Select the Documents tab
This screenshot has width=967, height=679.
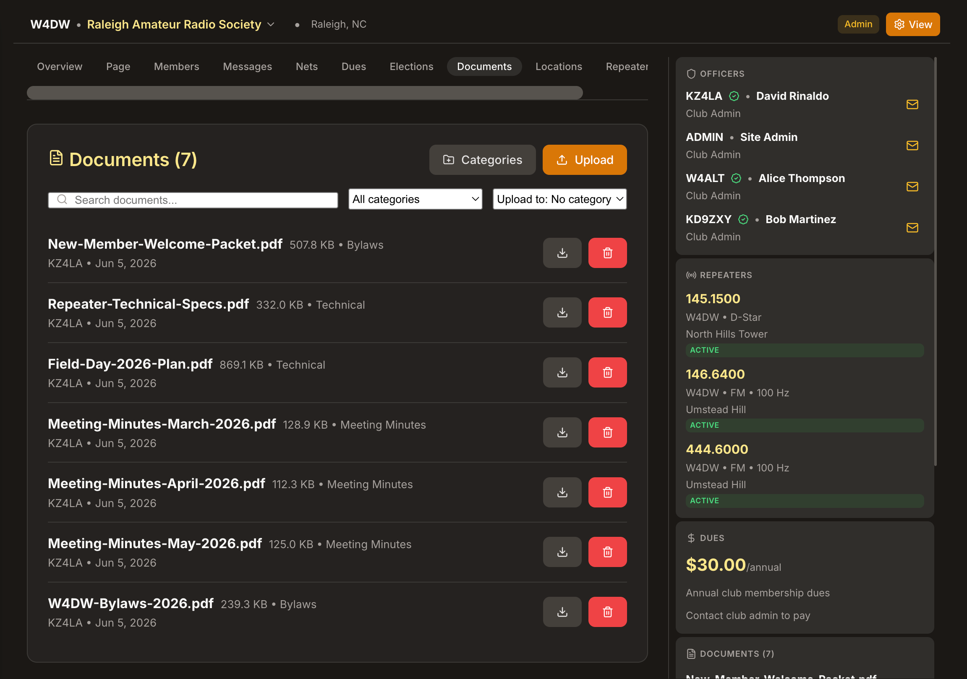tap(484, 67)
